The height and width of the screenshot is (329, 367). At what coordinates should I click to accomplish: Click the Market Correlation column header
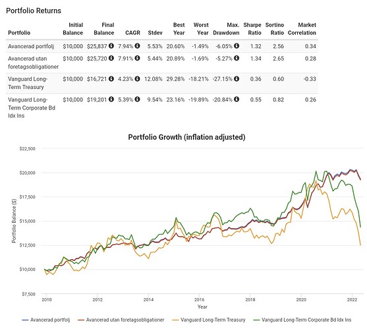[302, 29]
